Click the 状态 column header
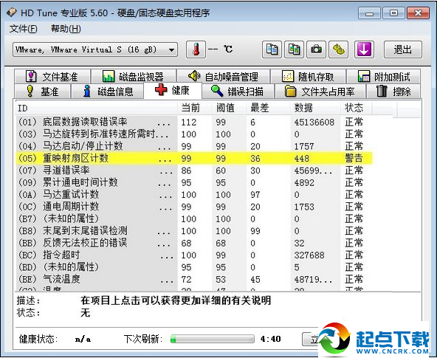The image size is (437, 358). 357,108
